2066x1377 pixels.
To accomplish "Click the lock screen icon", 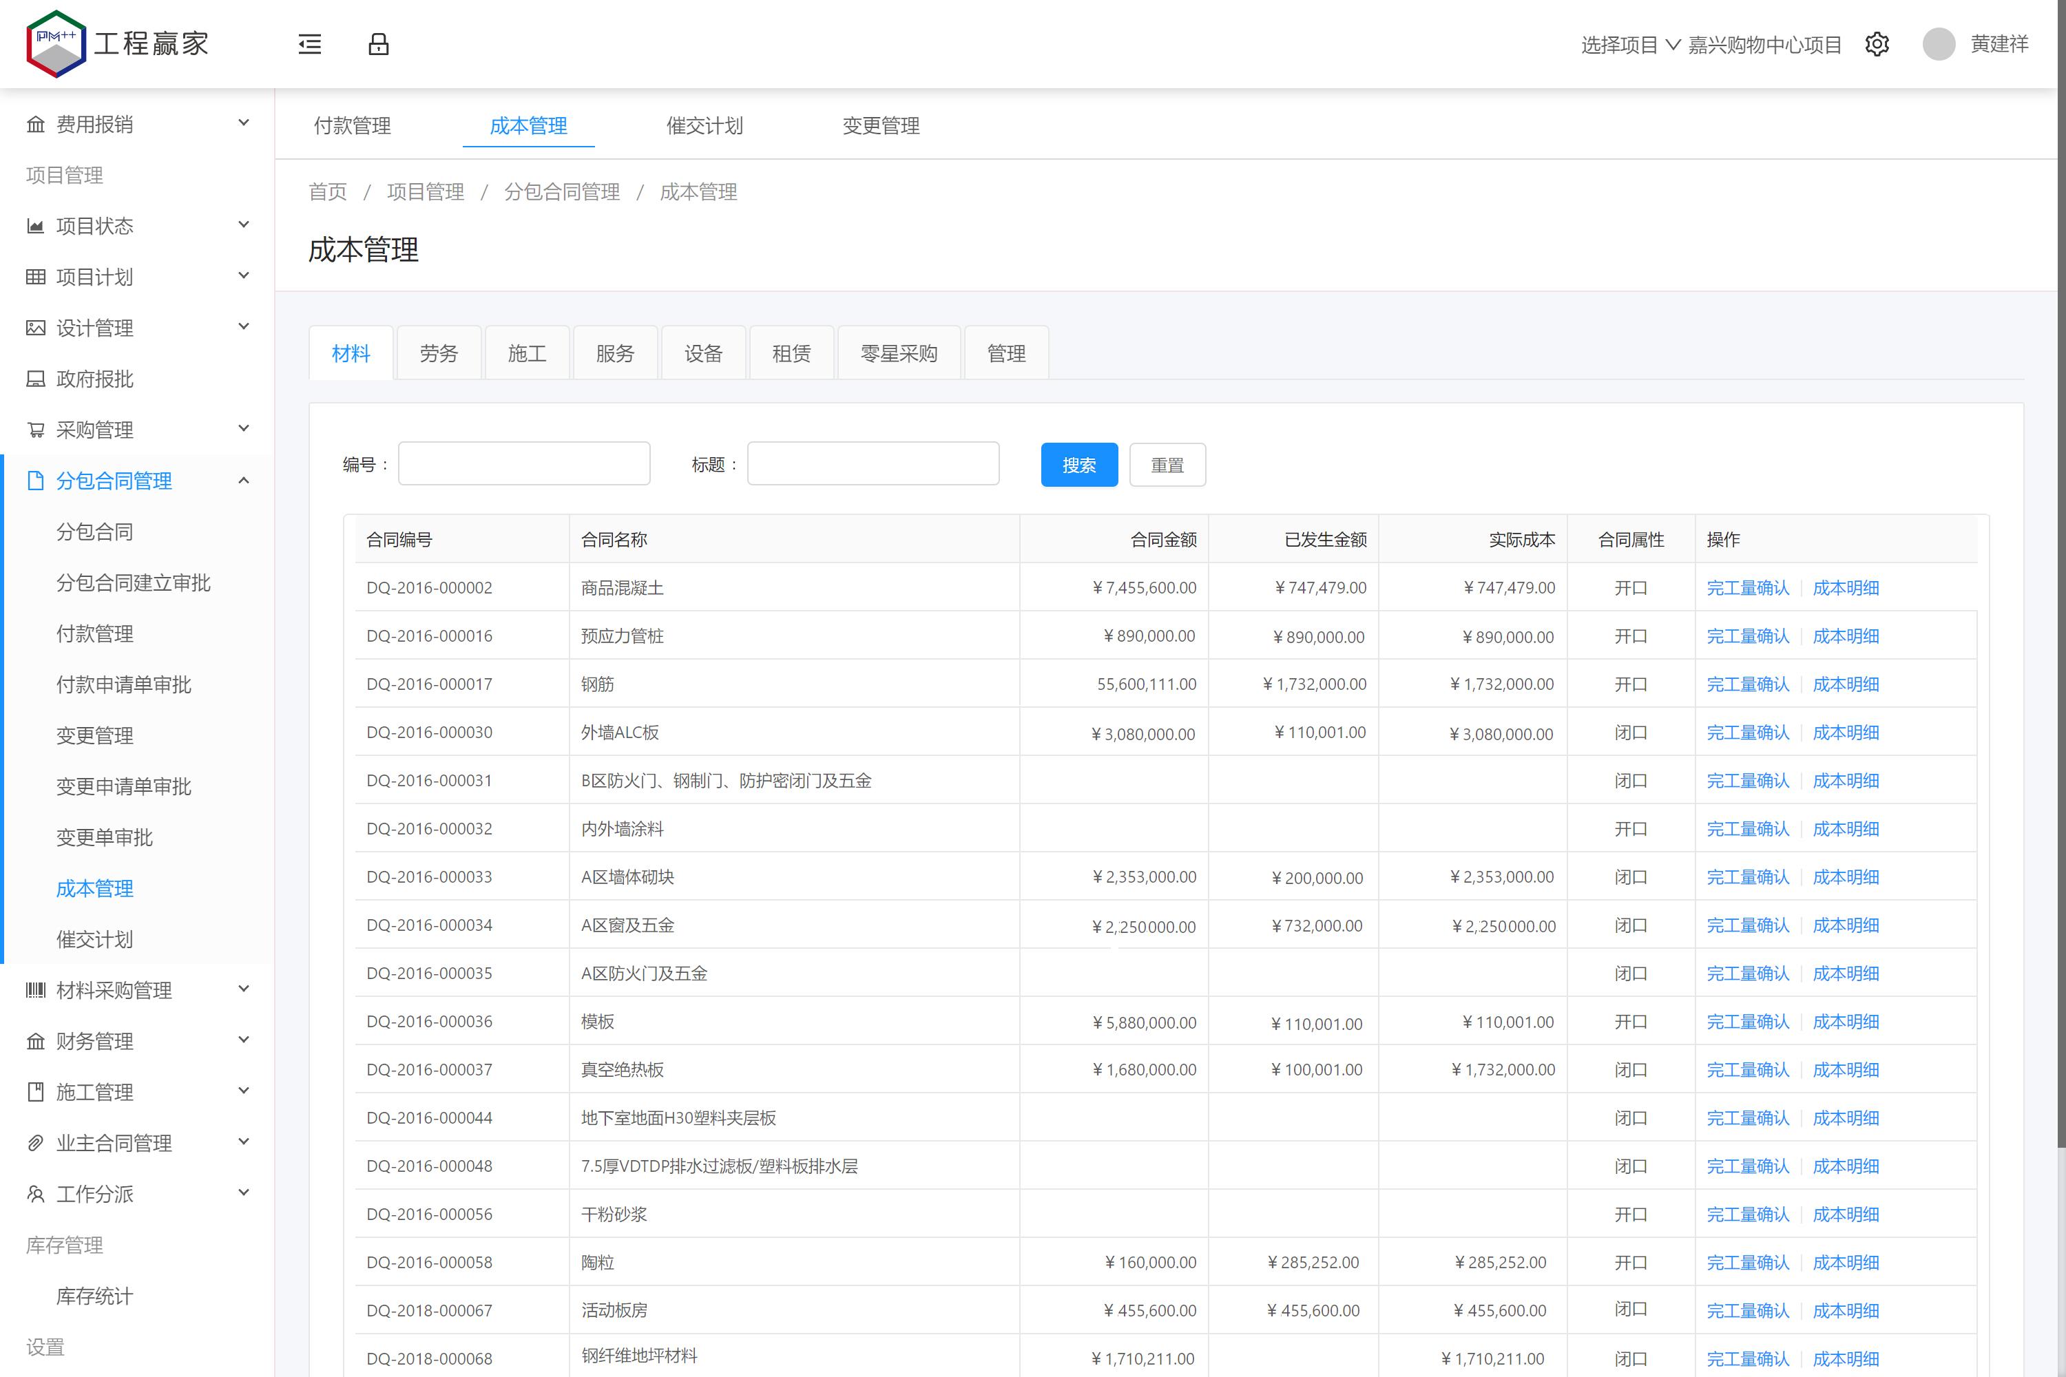I will [379, 44].
